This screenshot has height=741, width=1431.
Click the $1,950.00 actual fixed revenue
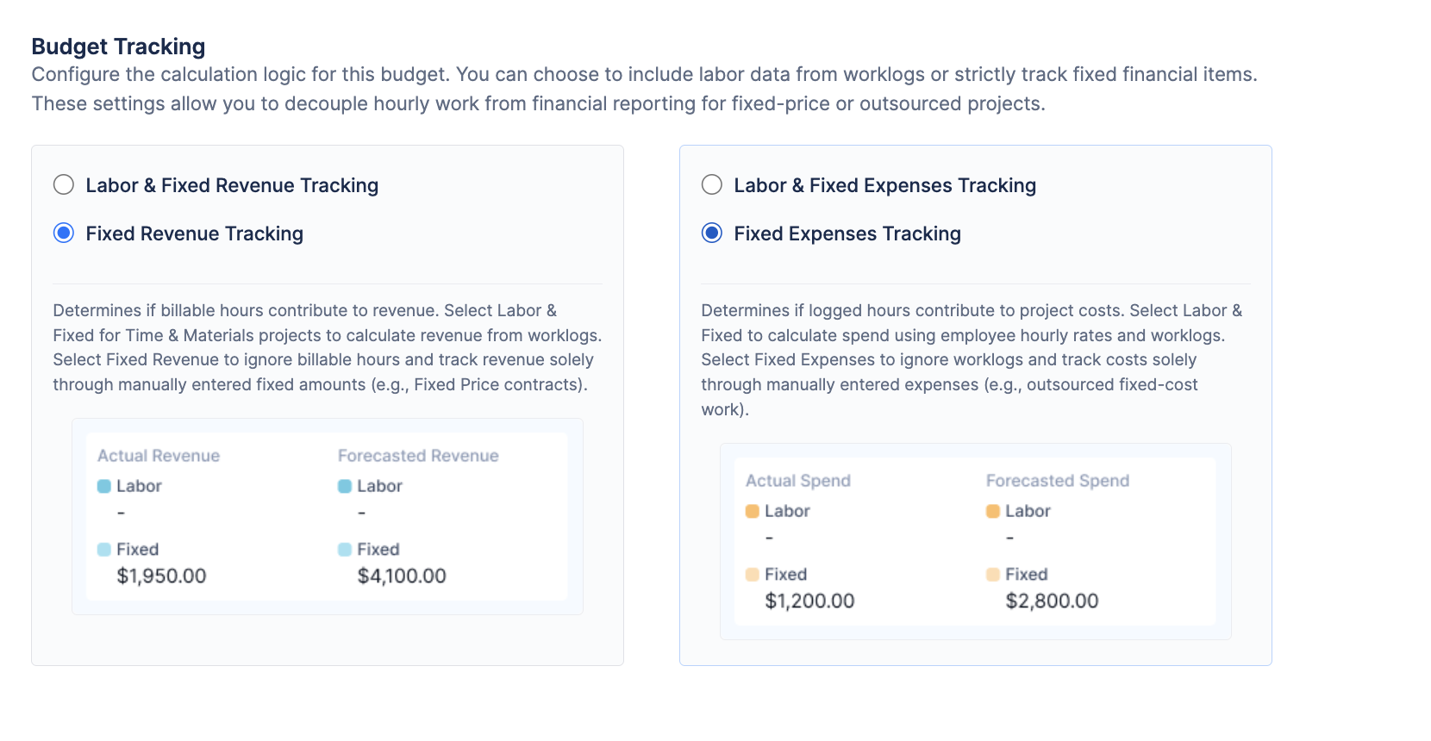pyautogui.click(x=161, y=576)
